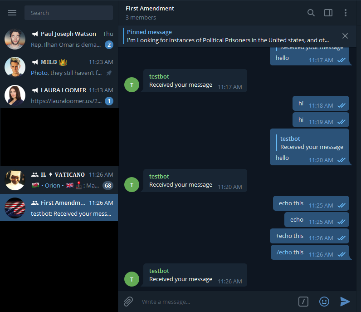Open Paul Joseph Watson channel
The height and width of the screenshot is (312, 361).
(x=59, y=39)
